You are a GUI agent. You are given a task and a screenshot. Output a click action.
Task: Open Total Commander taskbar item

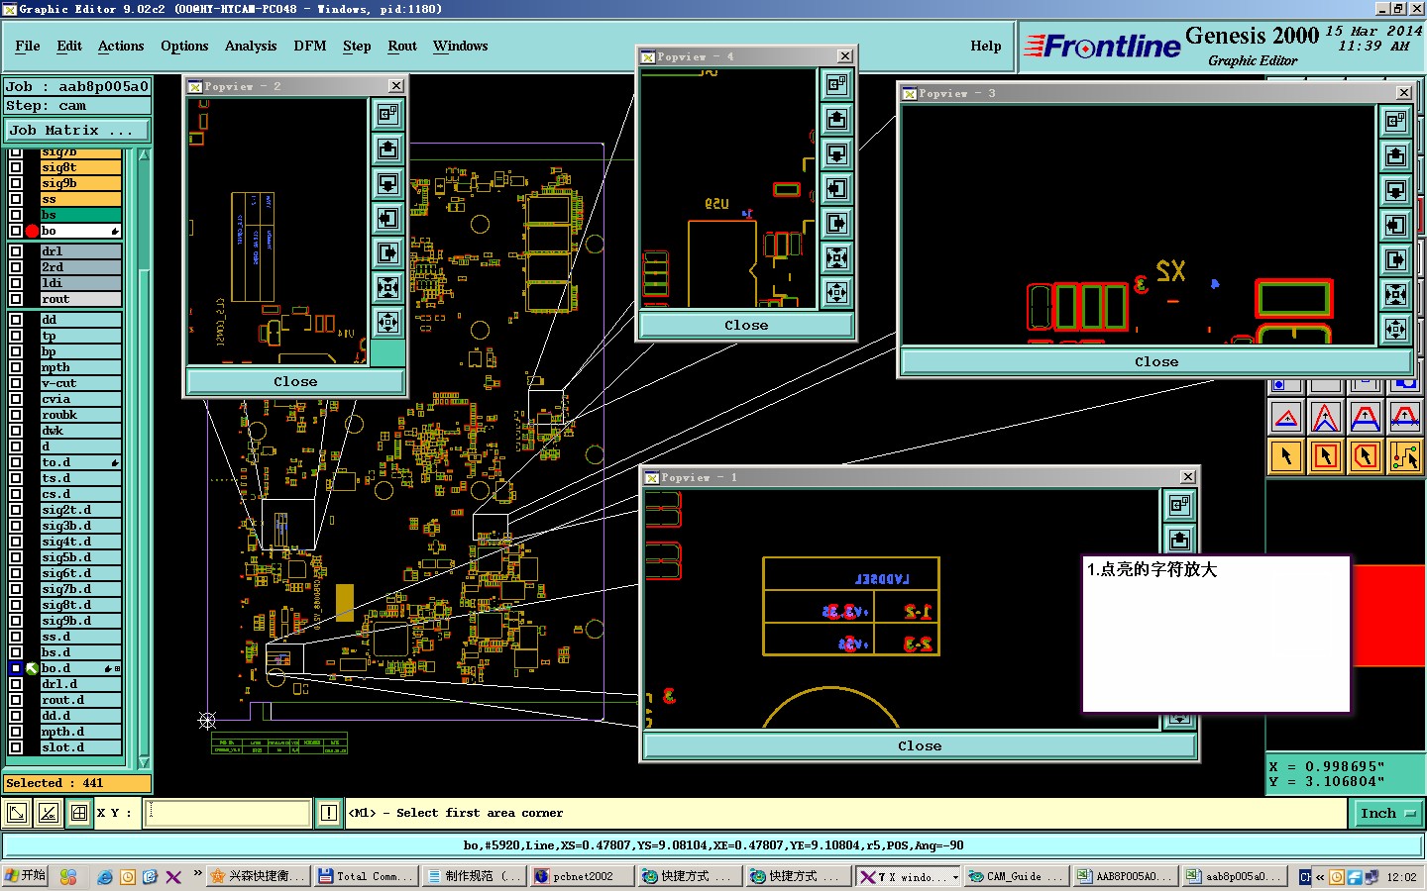(367, 876)
